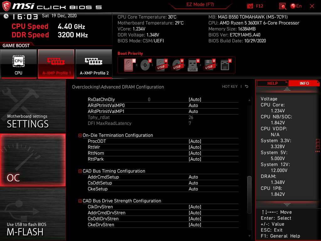Edit the AddrCmdSetup Auto value
Viewport: 321px width, 241px height.
(193, 177)
